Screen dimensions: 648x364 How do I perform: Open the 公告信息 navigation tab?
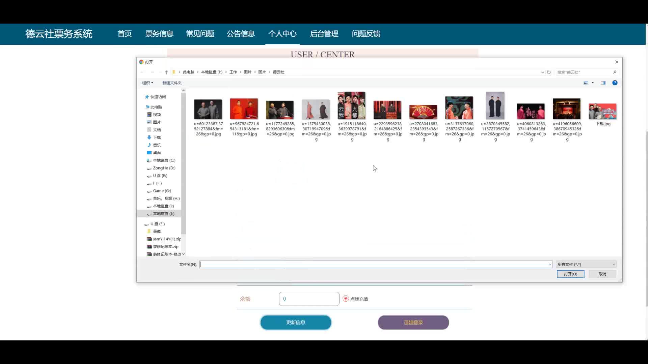point(241,34)
